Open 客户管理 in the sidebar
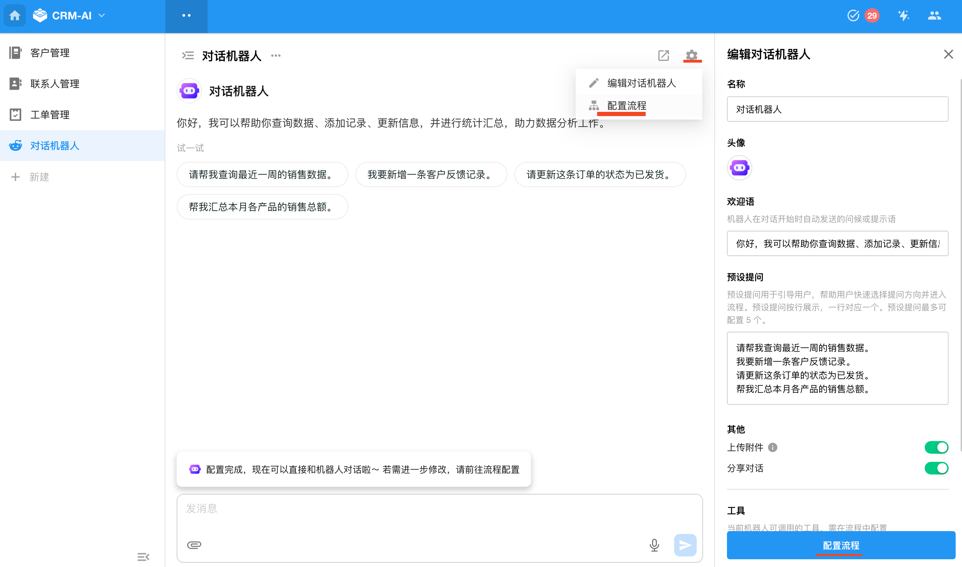This screenshot has width=962, height=567. [x=50, y=53]
